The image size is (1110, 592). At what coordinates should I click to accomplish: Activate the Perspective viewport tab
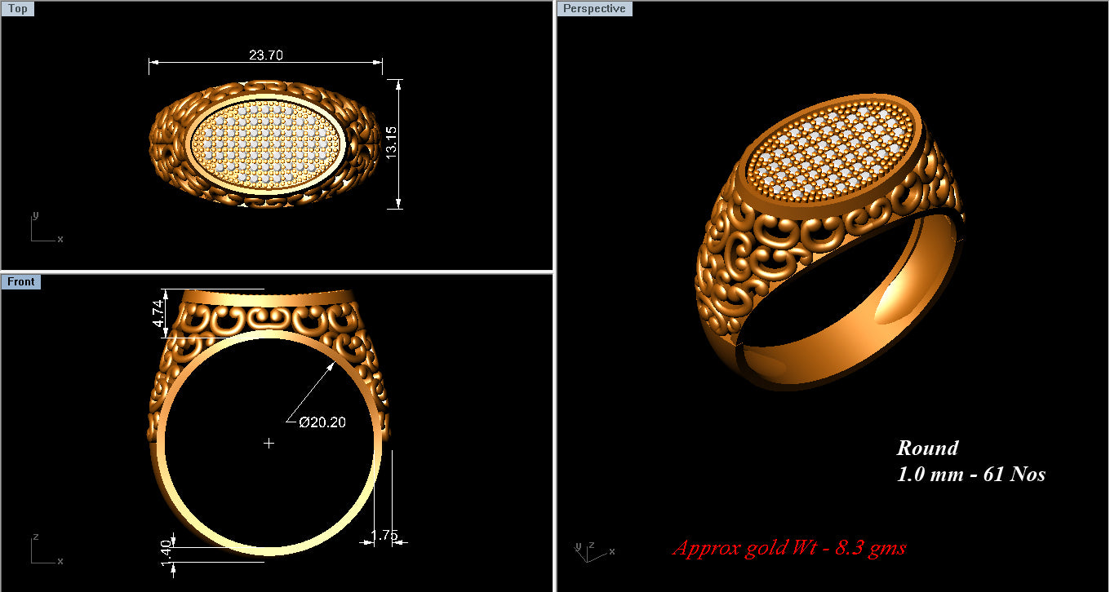coord(594,8)
